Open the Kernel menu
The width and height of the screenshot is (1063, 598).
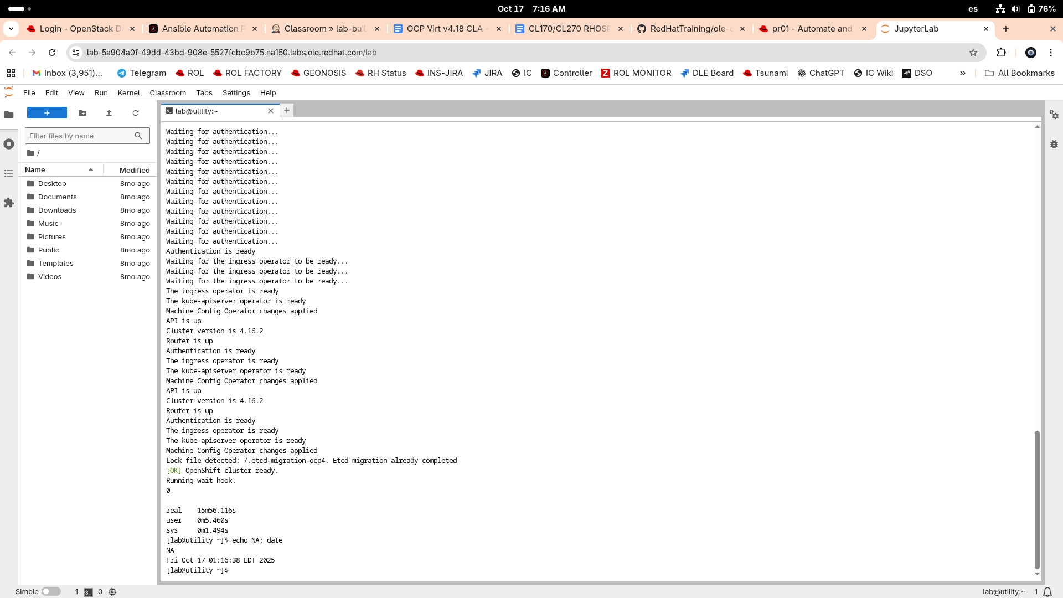pos(128,93)
